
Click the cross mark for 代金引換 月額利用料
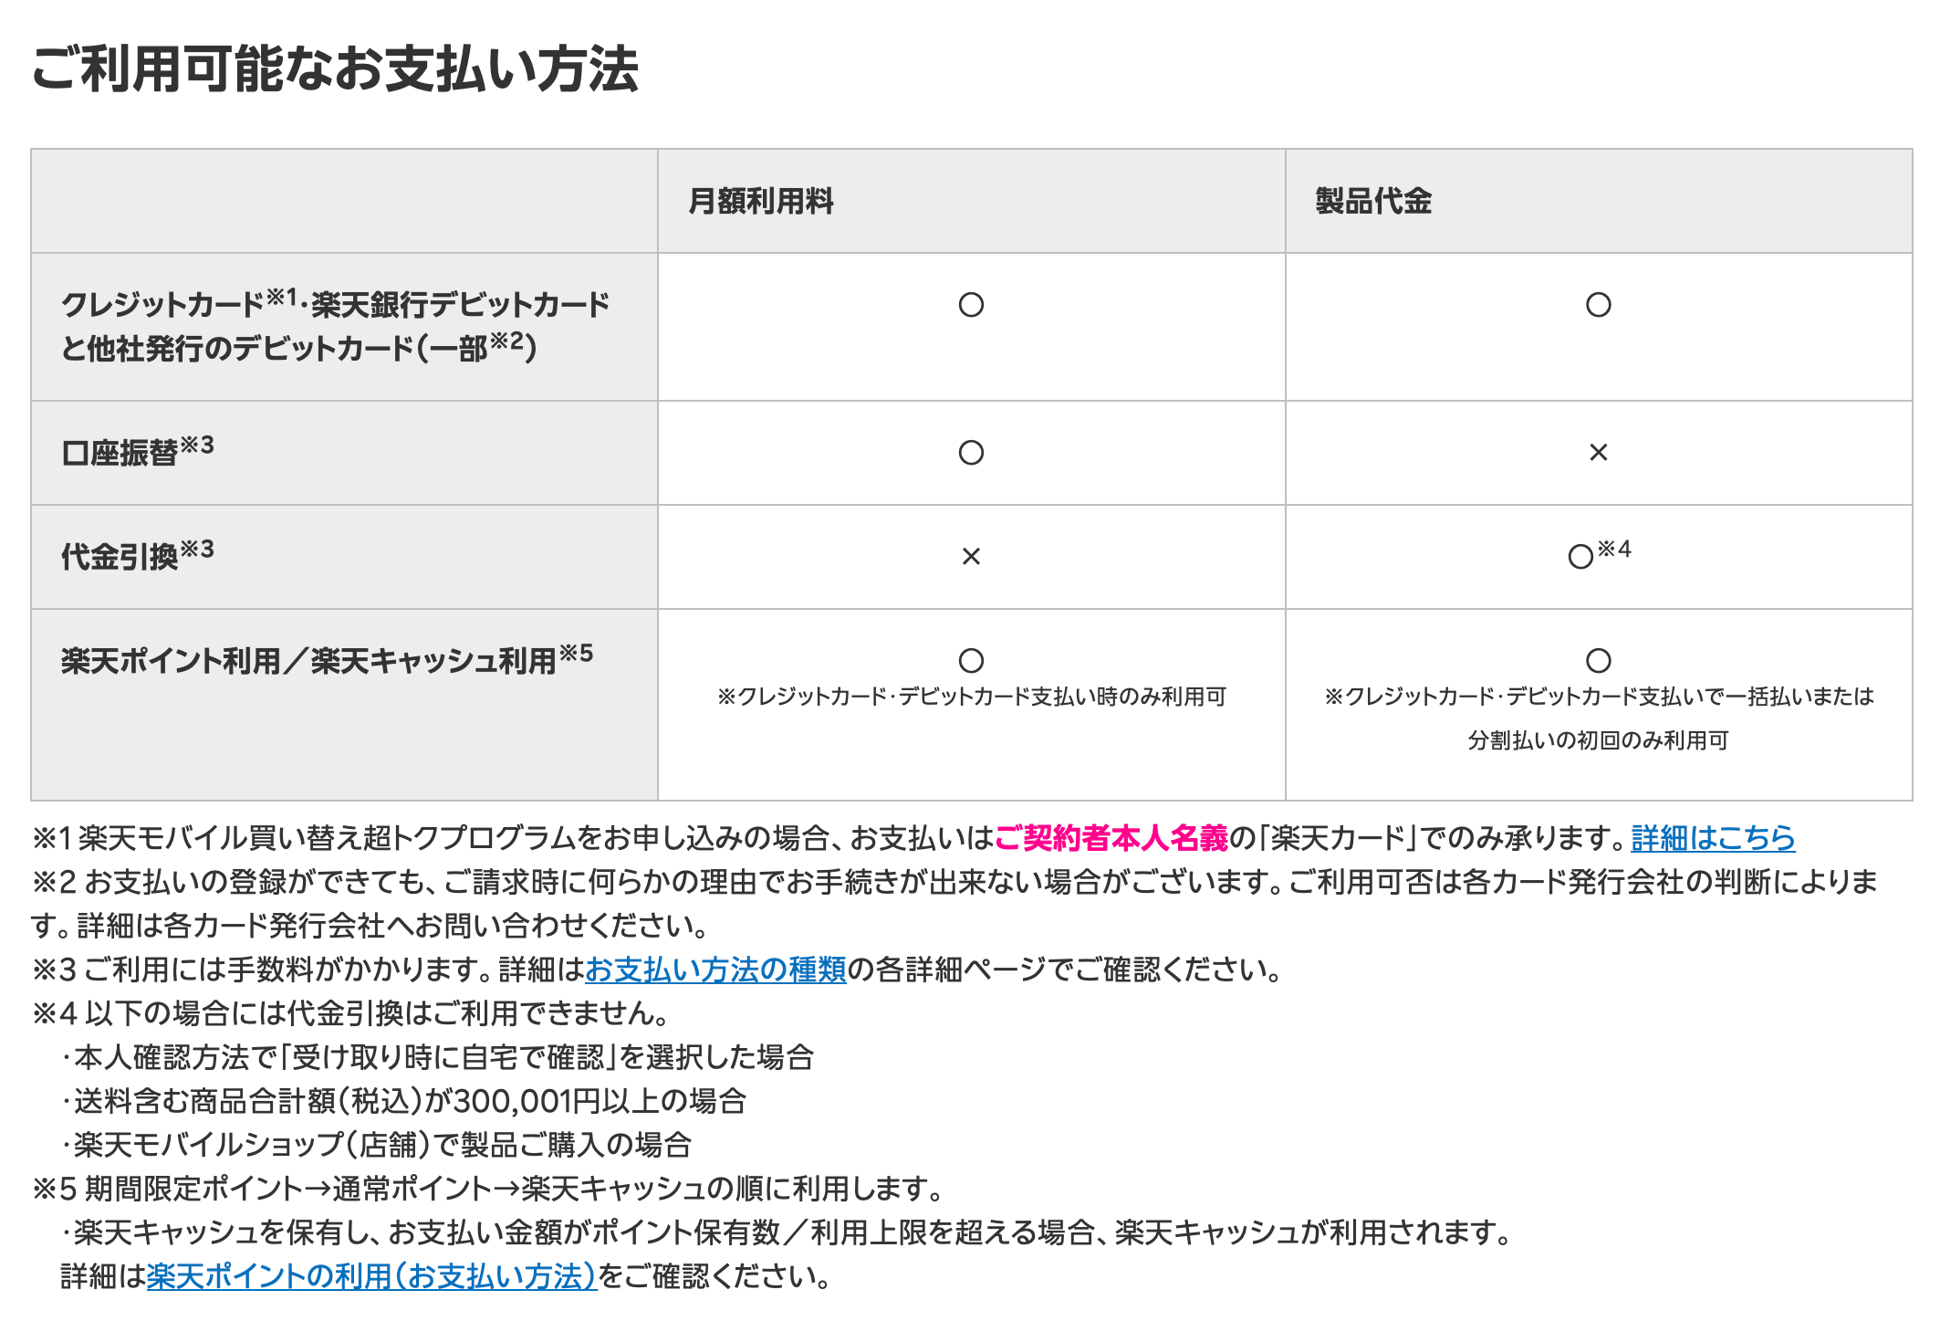click(x=971, y=557)
